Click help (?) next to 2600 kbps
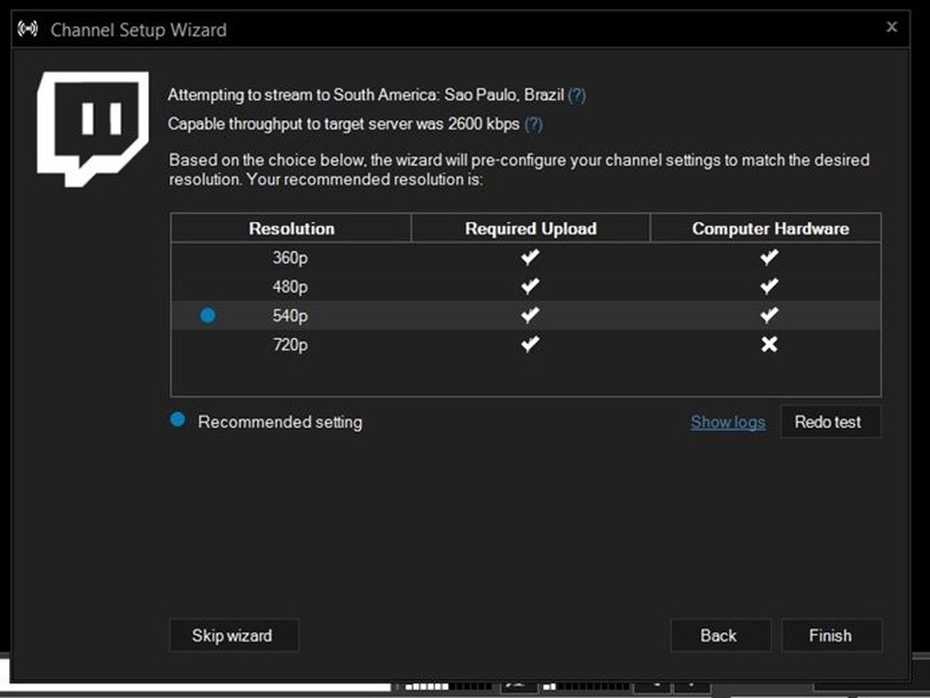The height and width of the screenshot is (698, 930). coord(534,124)
